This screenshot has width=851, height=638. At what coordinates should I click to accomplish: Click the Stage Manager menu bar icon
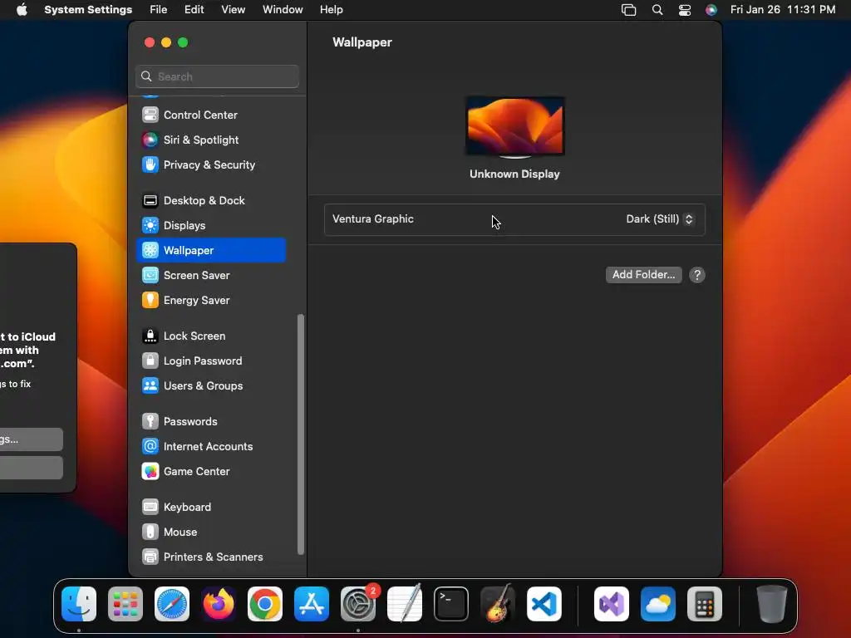(x=628, y=10)
